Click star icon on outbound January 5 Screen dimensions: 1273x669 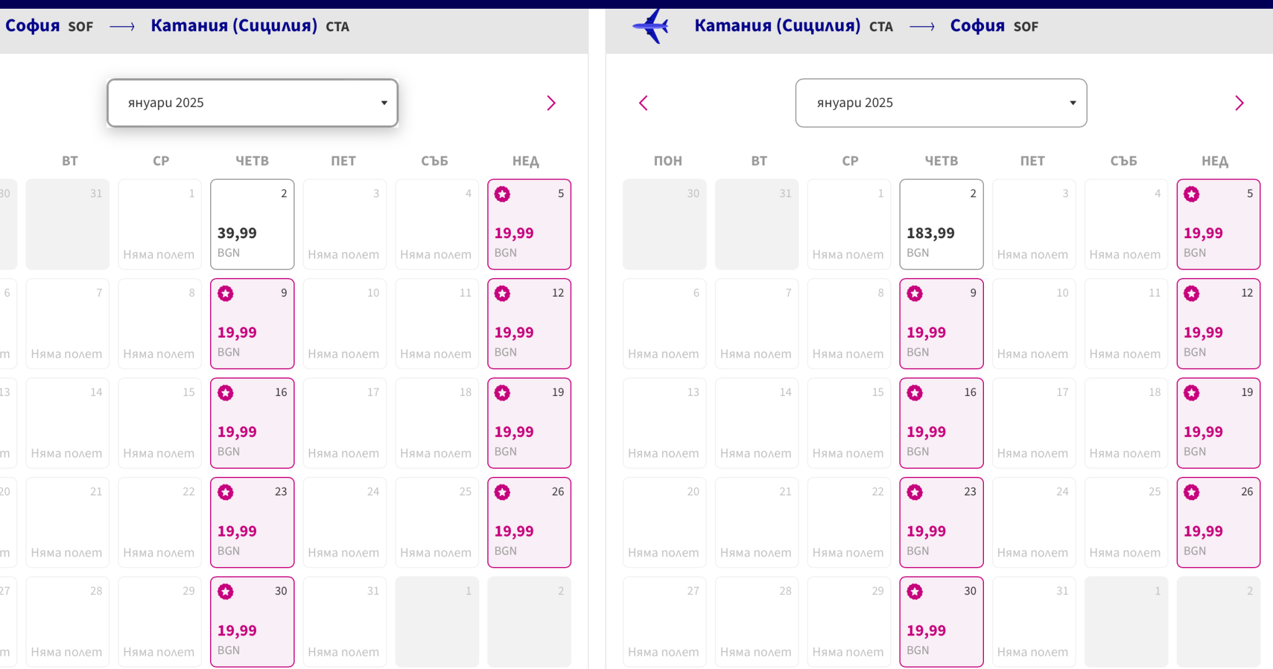click(x=502, y=195)
